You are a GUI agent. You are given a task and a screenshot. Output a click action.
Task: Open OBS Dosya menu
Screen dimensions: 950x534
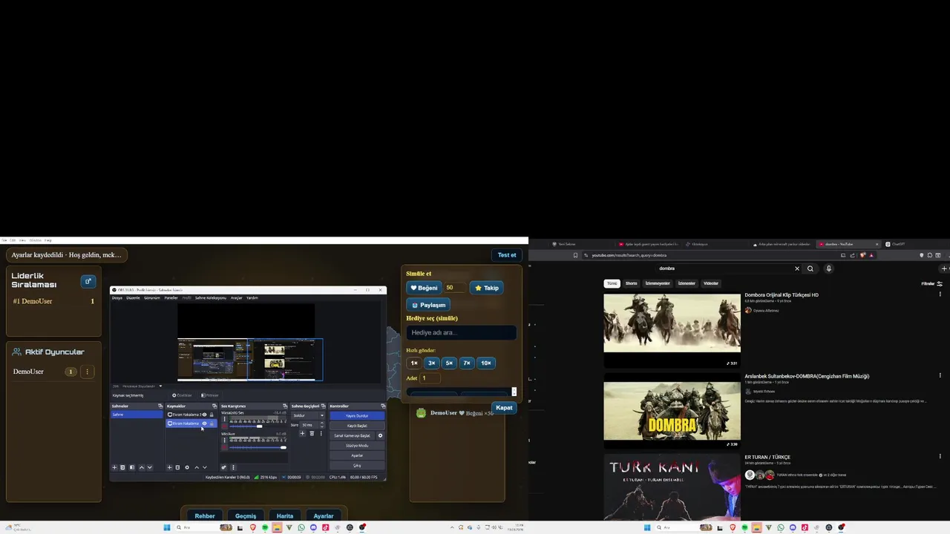(x=117, y=297)
